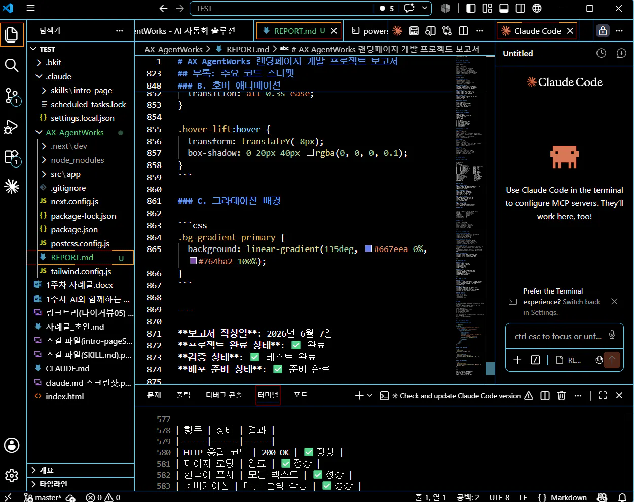Image resolution: width=634 pixels, height=502 pixels.
Task: Click the master branch in the status bar
Action: point(43,497)
